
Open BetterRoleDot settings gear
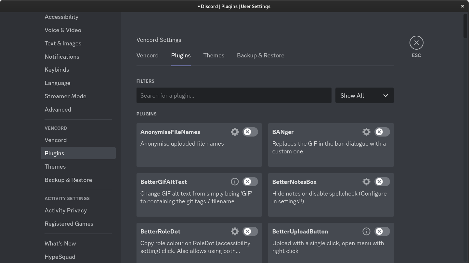click(235, 231)
